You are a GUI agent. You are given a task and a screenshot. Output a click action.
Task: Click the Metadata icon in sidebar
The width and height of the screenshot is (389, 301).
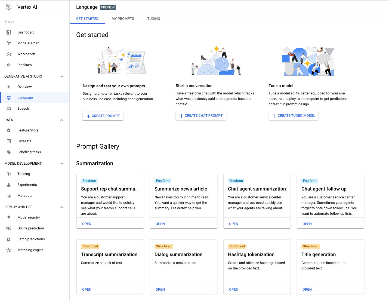9,196
